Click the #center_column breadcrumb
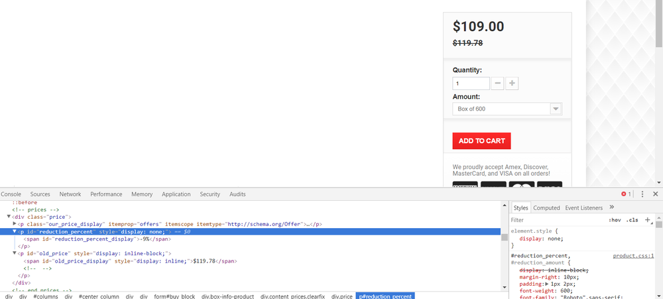 point(98,296)
